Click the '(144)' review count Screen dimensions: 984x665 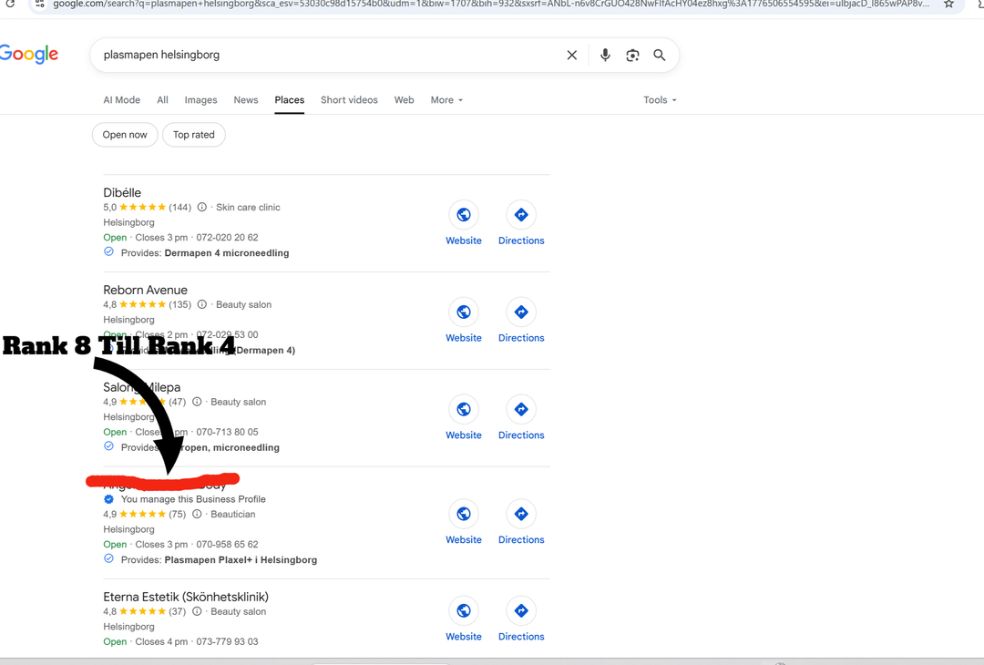pos(180,207)
